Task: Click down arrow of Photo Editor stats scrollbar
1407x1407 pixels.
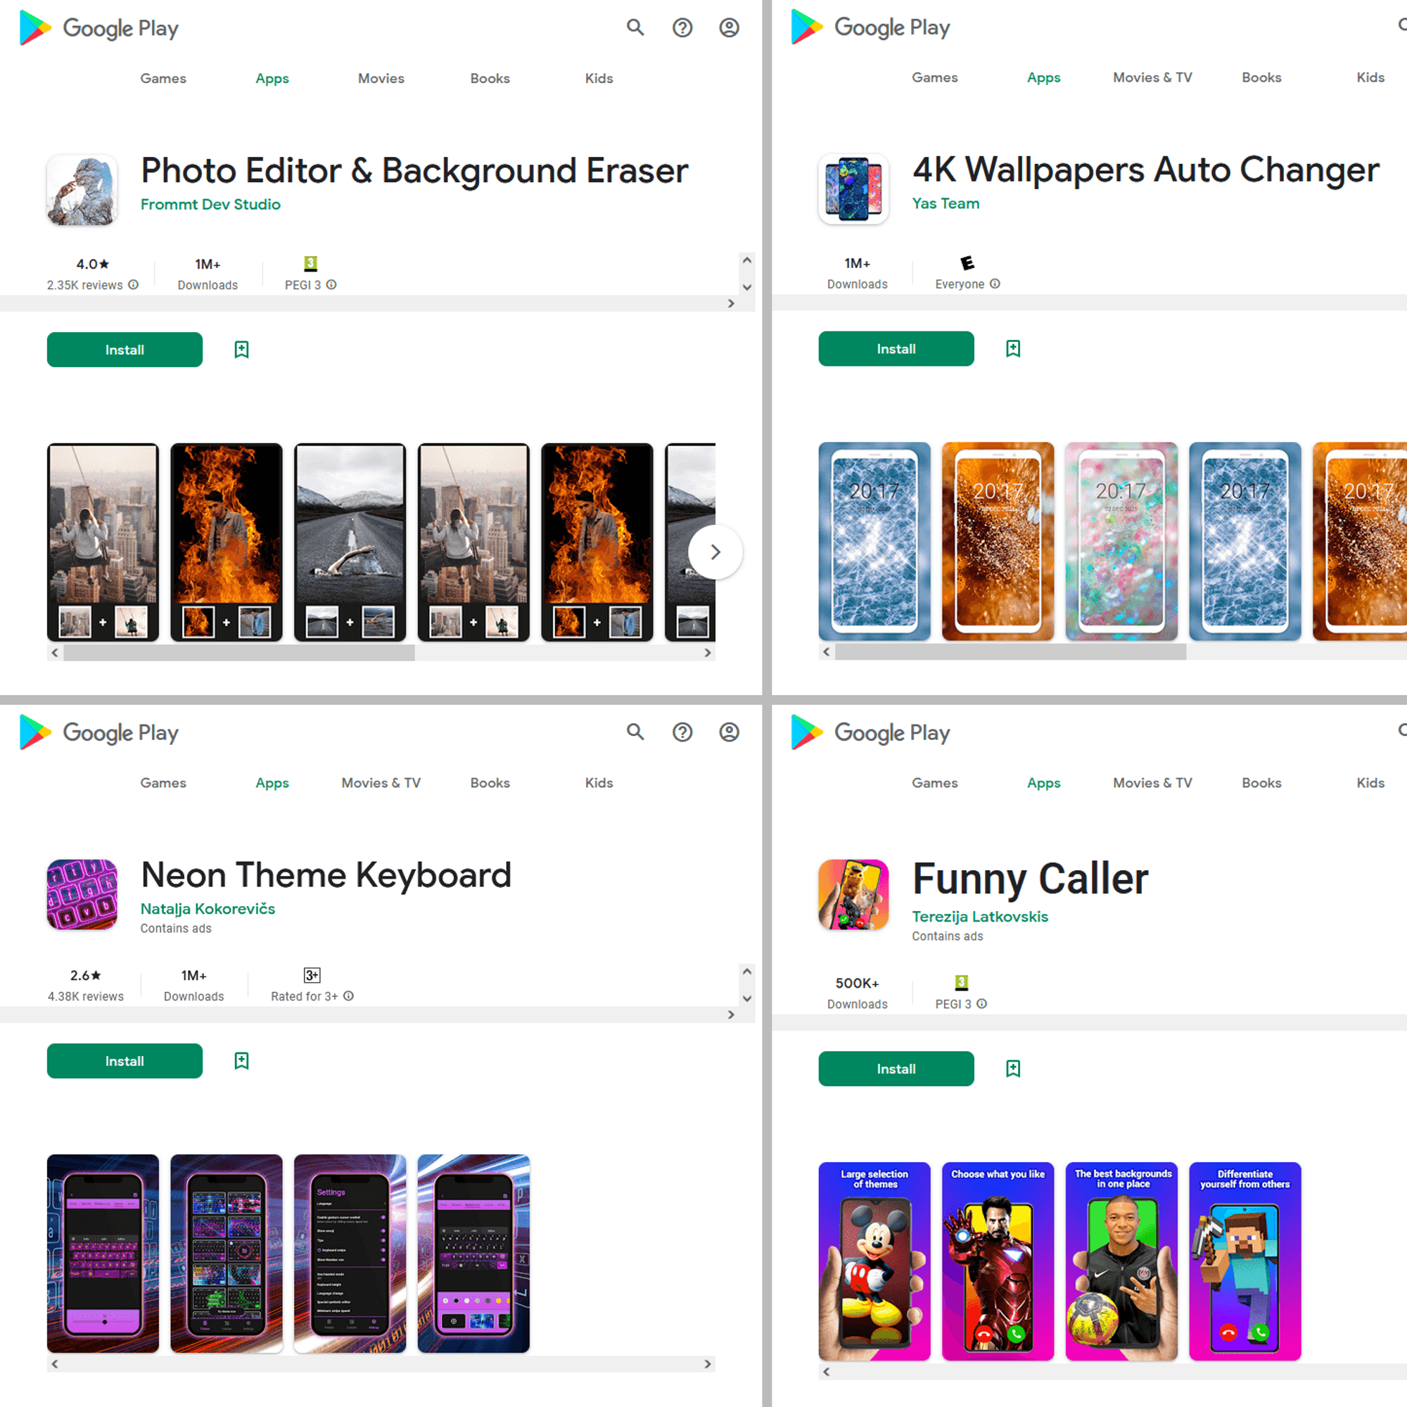Action: pyautogui.click(x=746, y=287)
